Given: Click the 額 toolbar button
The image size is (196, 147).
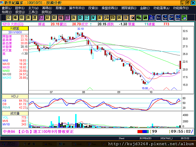Looking at the screenshot, I should click(113, 18).
